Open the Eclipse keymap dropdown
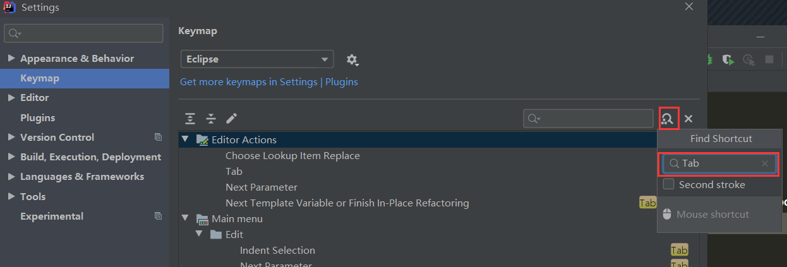This screenshot has height=267, width=787. [257, 59]
